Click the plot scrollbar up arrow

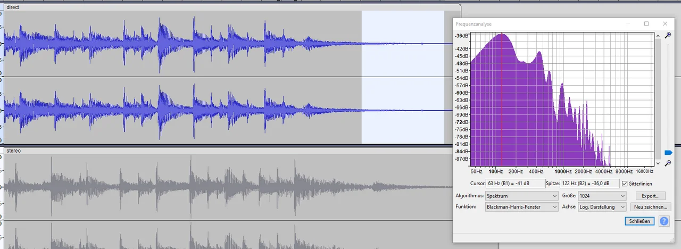click(x=658, y=35)
